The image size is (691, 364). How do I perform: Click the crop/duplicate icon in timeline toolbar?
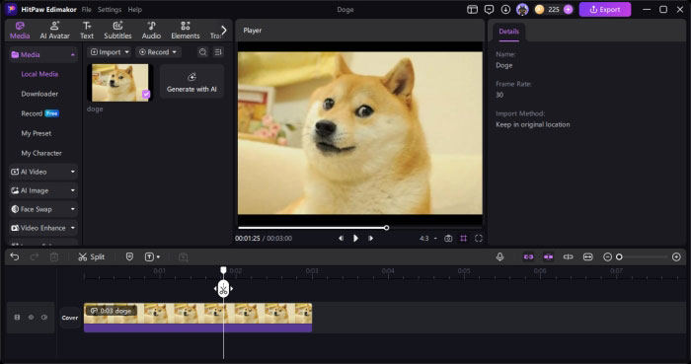tap(184, 257)
